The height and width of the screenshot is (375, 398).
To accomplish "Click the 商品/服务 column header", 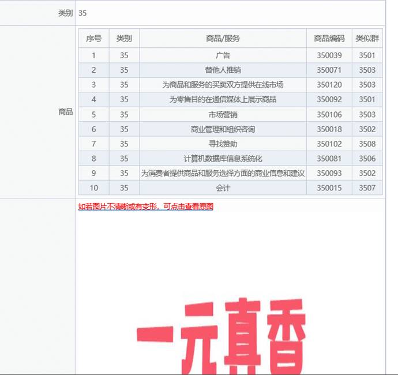I will tap(223, 39).
